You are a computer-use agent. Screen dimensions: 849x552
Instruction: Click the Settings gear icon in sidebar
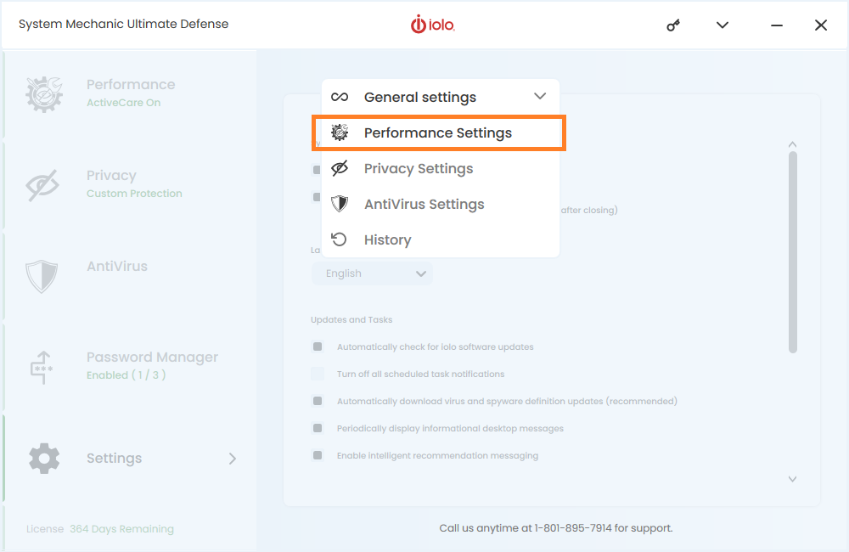pos(44,459)
